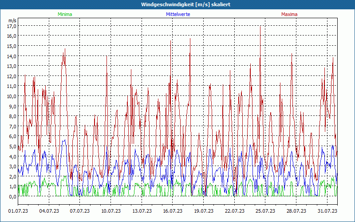Click the green Minima legend label

coord(65,14)
